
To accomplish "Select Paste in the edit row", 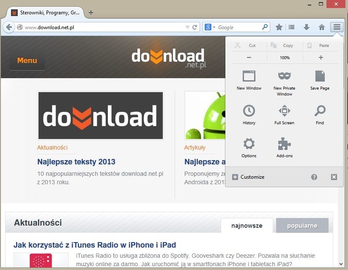I will coord(321,46).
